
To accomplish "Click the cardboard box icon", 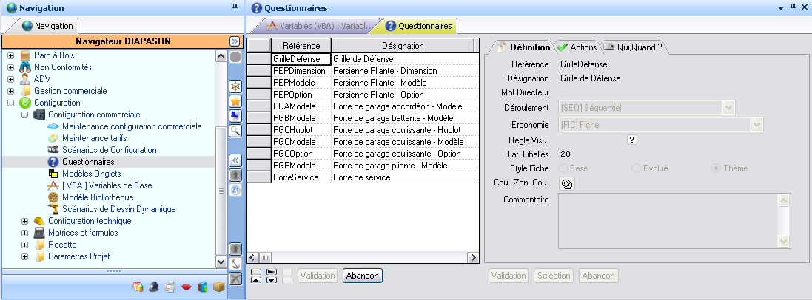I will coord(218,287).
